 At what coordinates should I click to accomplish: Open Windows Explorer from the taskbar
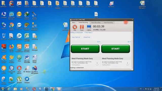15,89
